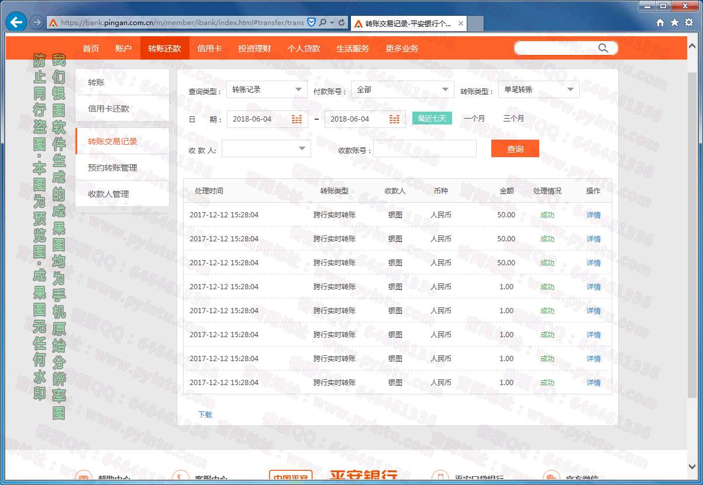
Task: Choose the 一个月 date range
Action: point(474,118)
